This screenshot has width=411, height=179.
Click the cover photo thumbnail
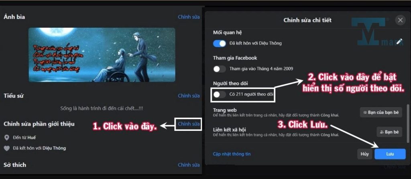[x=102, y=55]
